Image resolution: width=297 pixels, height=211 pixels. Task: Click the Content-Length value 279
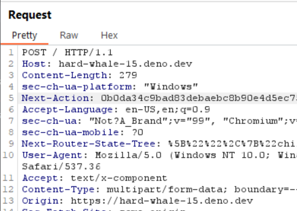click(128, 75)
